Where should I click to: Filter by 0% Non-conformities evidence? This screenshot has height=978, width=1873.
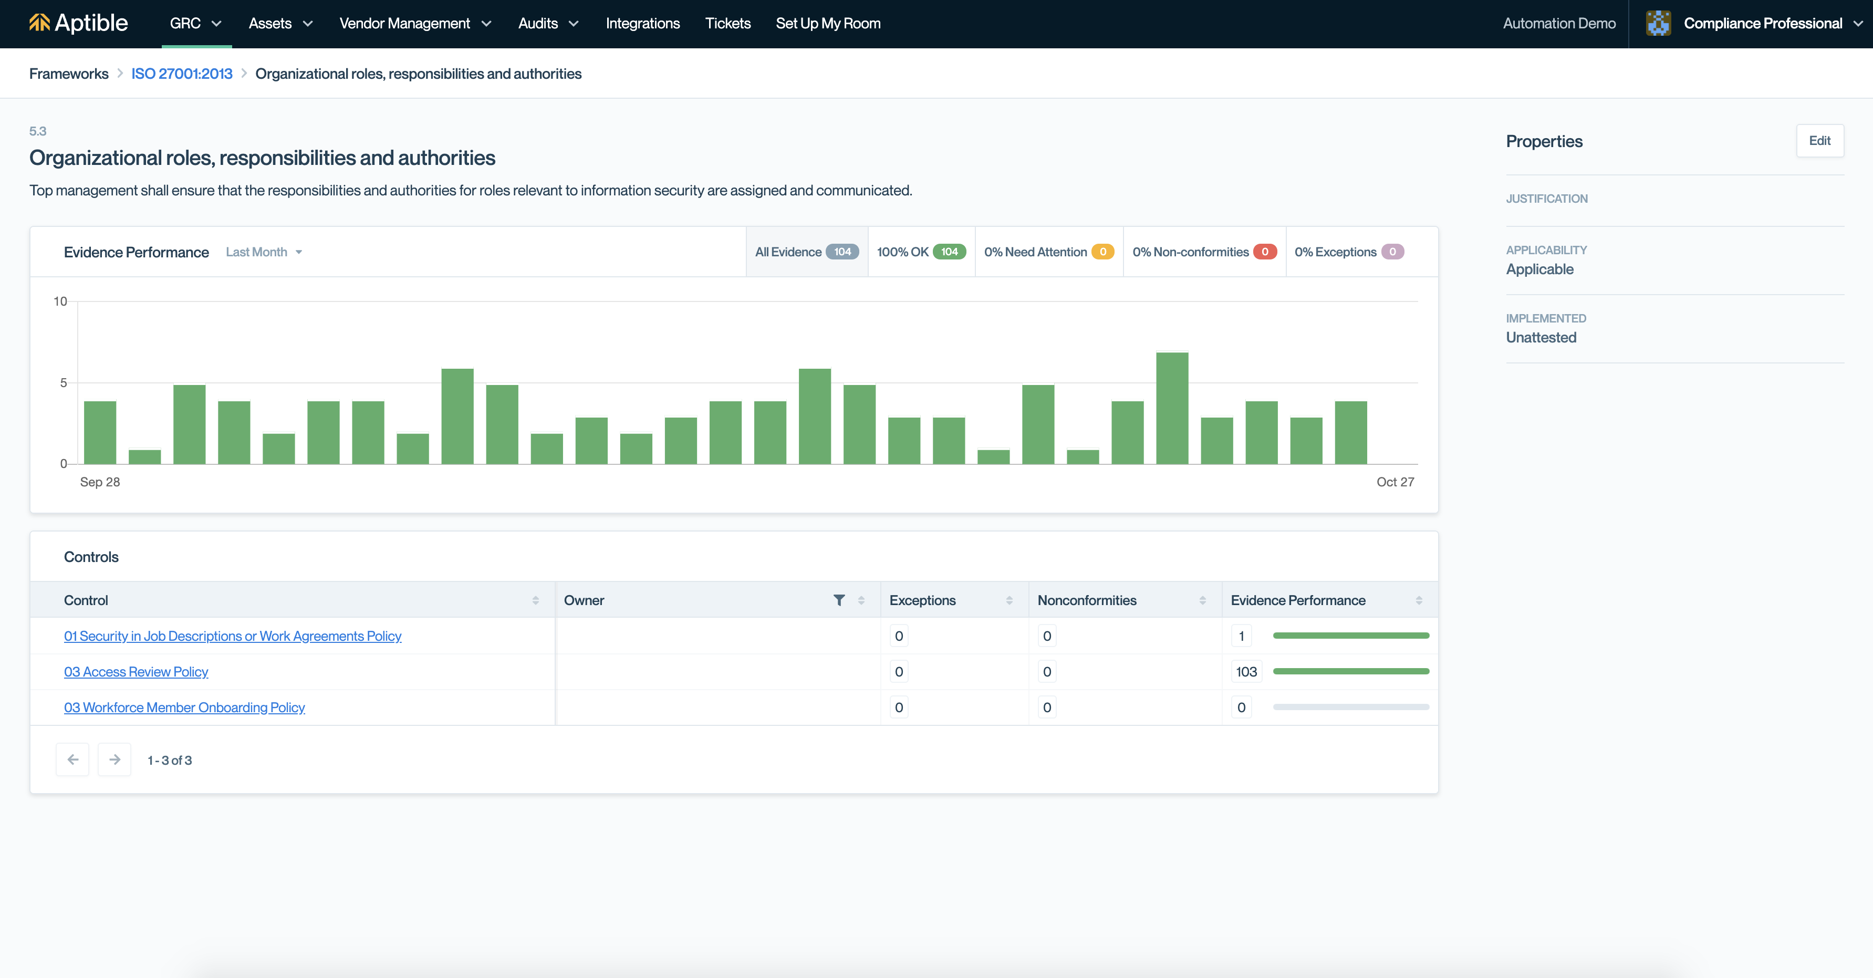tap(1204, 252)
